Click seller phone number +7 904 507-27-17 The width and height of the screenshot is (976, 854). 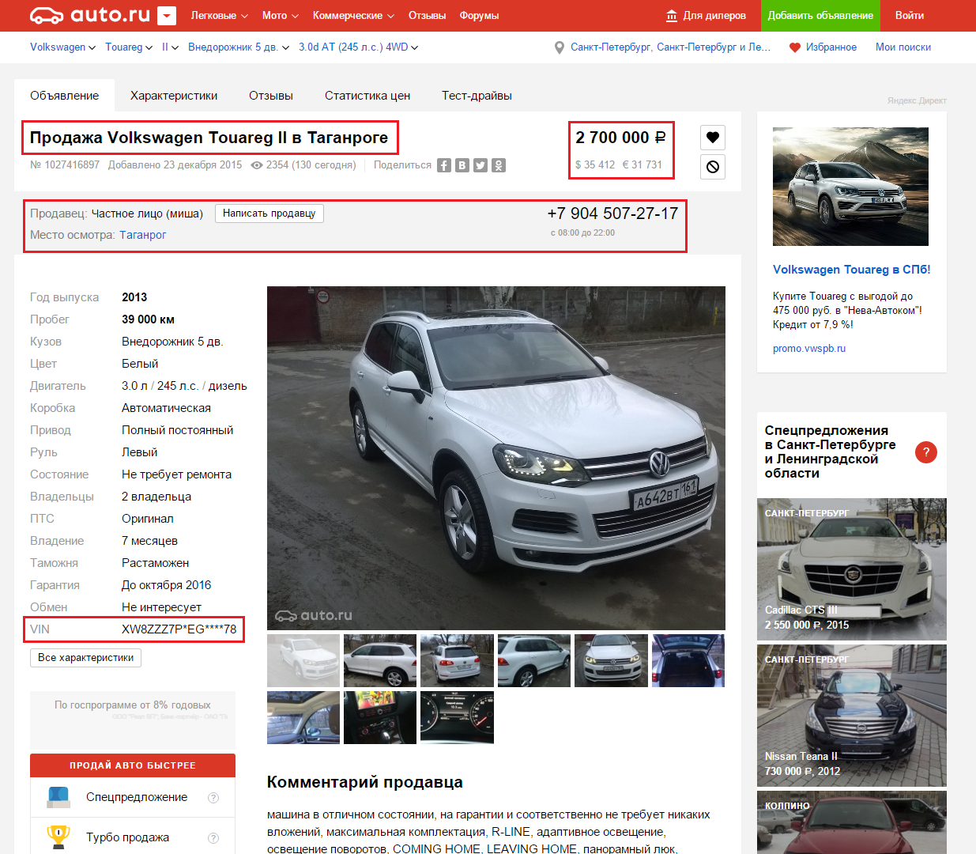(x=612, y=213)
